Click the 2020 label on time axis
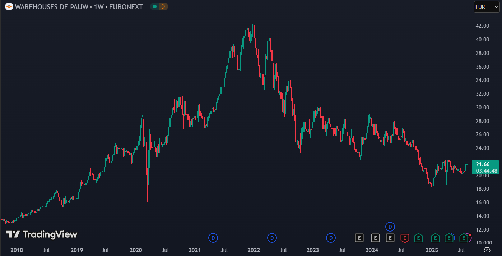This screenshot has height=256, width=502. tap(135, 250)
